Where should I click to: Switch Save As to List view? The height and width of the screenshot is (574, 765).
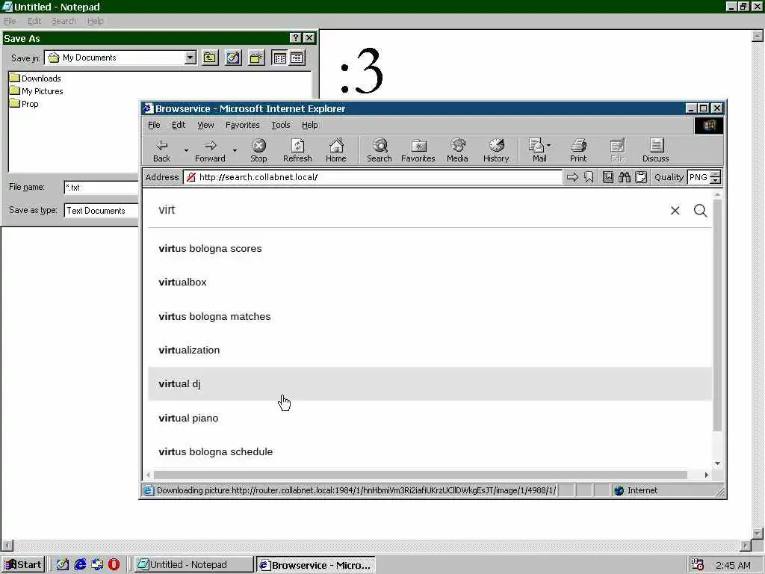pyautogui.click(x=279, y=58)
